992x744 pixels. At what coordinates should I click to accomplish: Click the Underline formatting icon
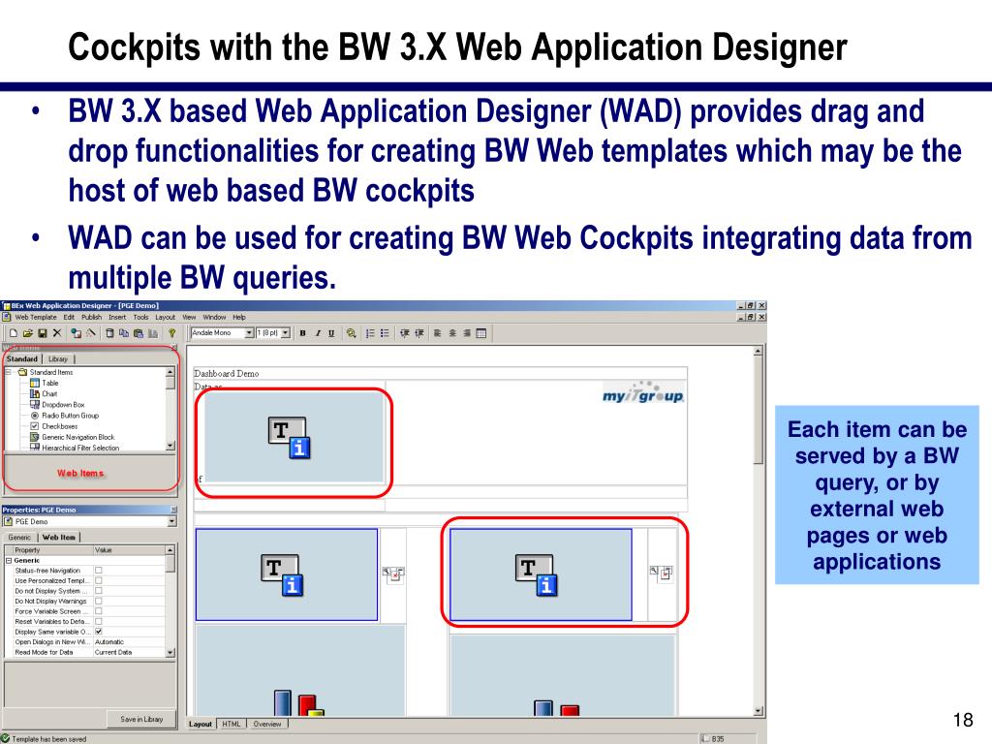pos(331,333)
